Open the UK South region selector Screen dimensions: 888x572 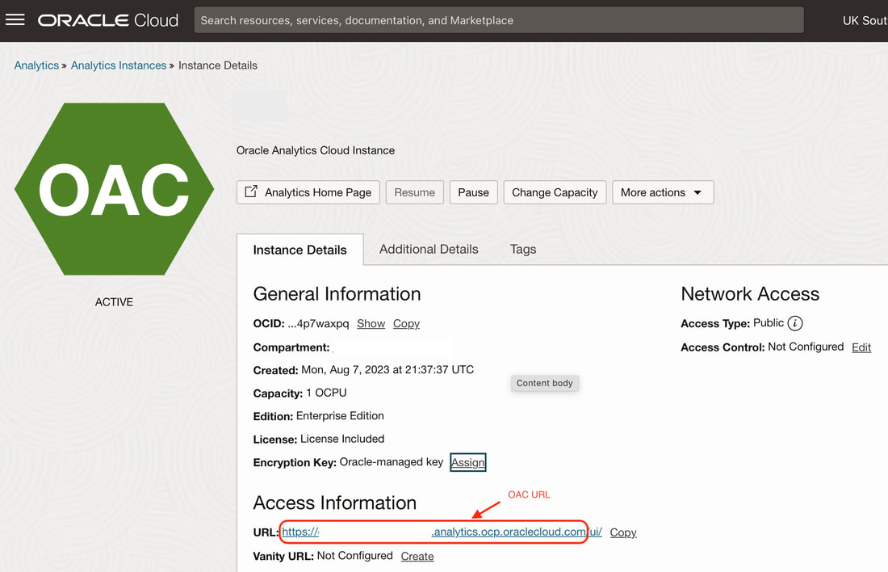(865, 20)
